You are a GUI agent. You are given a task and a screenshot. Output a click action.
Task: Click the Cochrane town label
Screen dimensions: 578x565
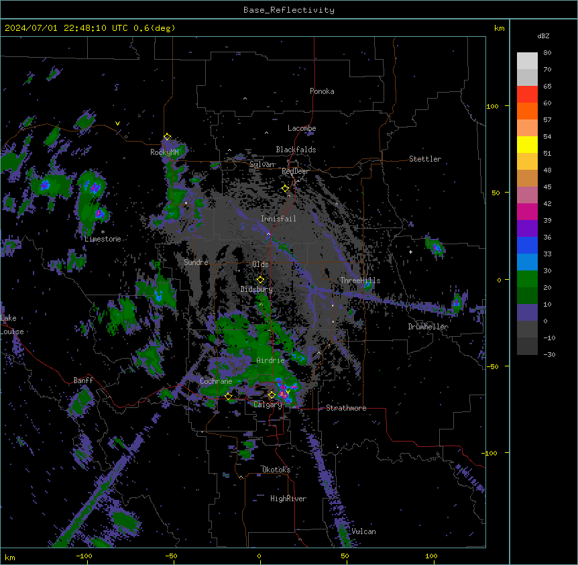pos(216,381)
